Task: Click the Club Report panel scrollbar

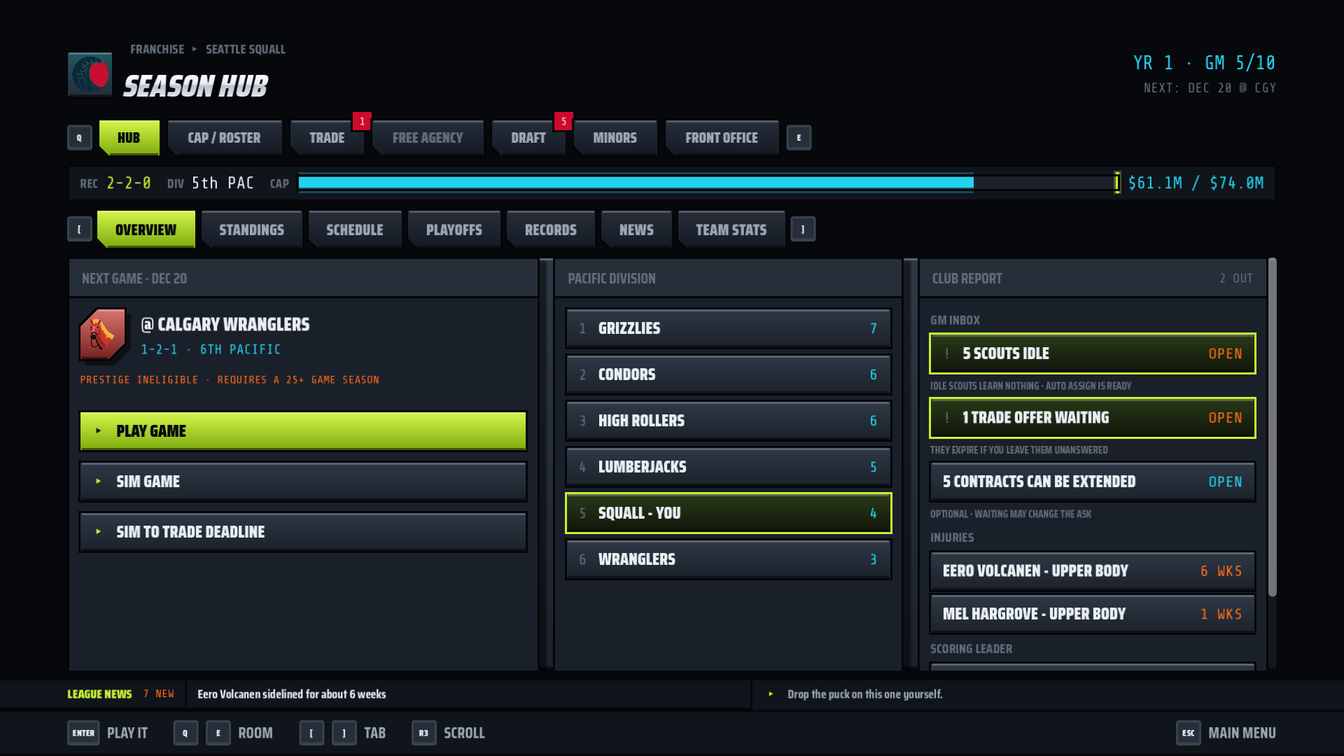Action: pos(1272,427)
